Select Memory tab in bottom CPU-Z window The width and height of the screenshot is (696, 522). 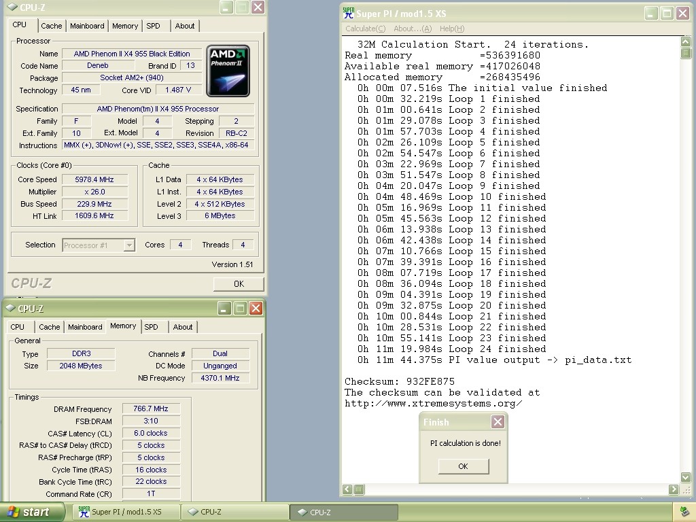123,326
